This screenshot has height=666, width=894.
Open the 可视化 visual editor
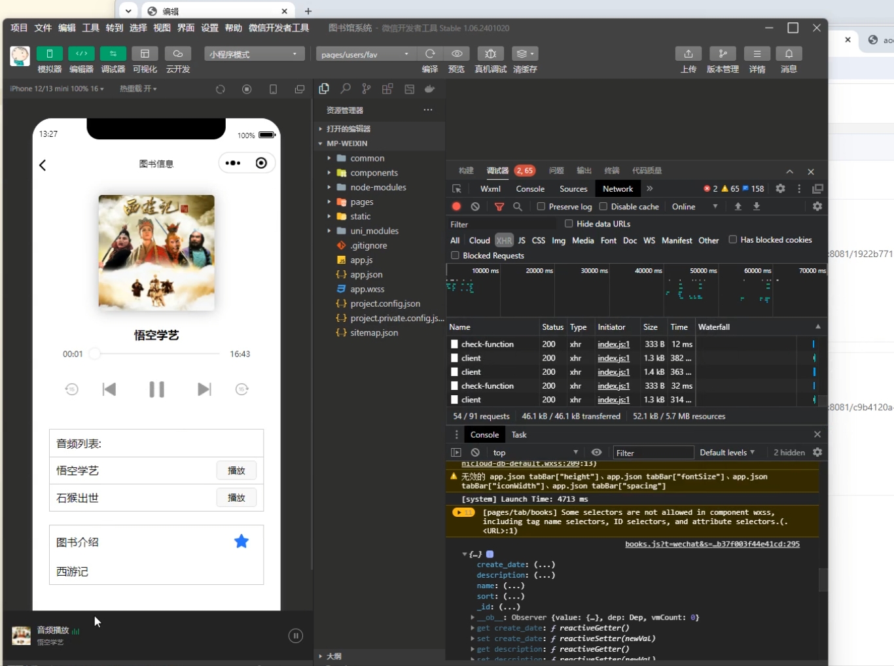pyautogui.click(x=145, y=54)
